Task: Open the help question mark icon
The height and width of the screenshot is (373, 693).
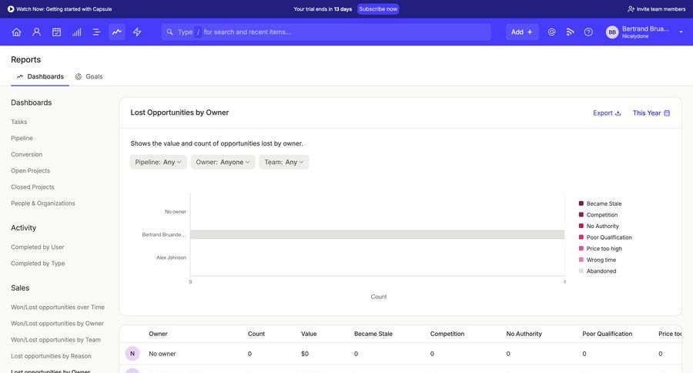Action: tap(588, 32)
